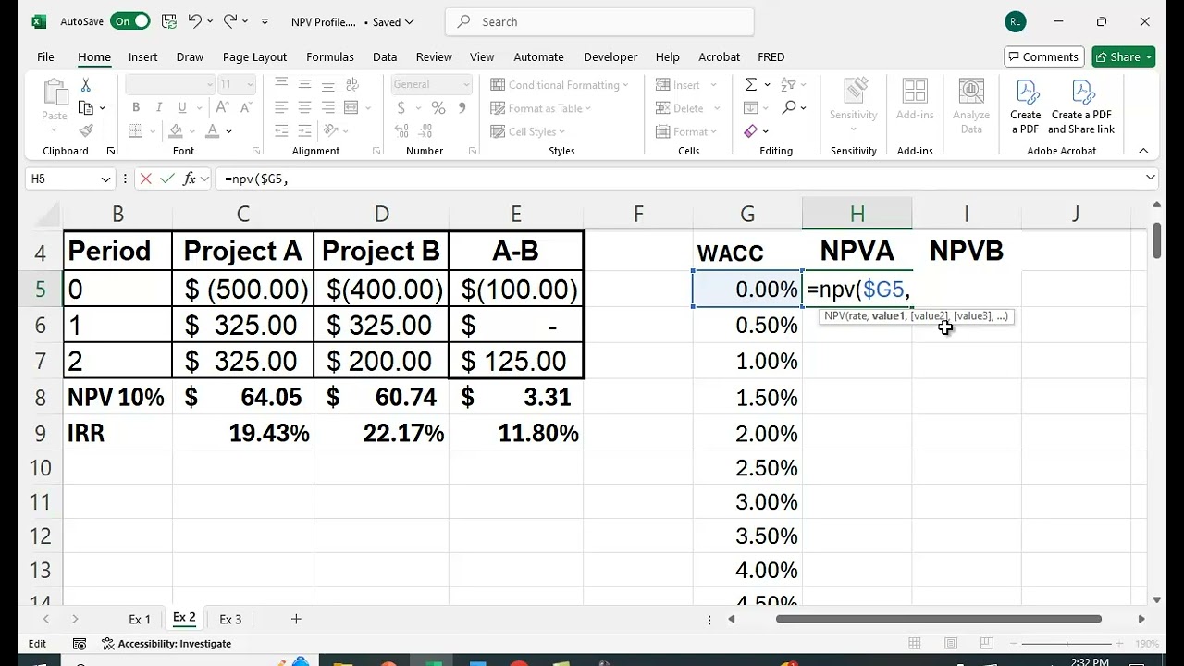This screenshot has height=666, width=1184.
Task: Click into the Search box
Action: 599,21
